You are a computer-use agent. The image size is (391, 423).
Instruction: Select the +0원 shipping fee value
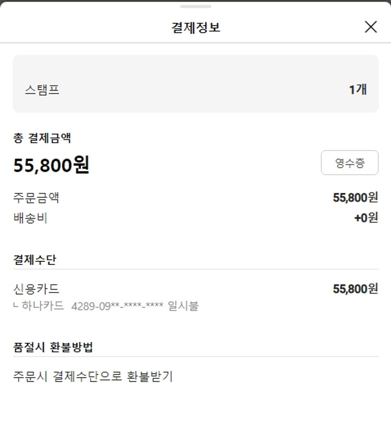coord(366,218)
